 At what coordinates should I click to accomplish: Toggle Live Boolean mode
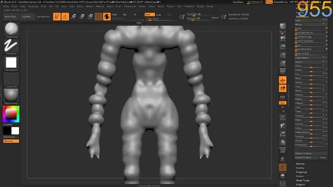coord(43,17)
